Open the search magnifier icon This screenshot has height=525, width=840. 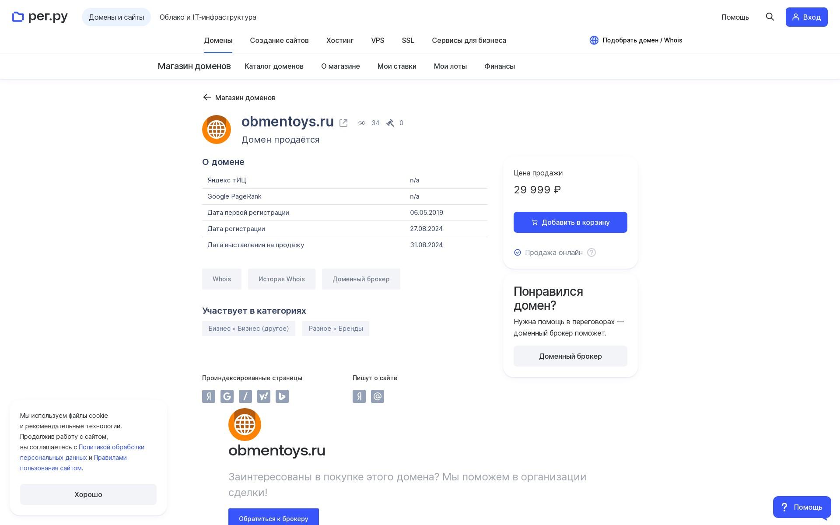pos(770,17)
